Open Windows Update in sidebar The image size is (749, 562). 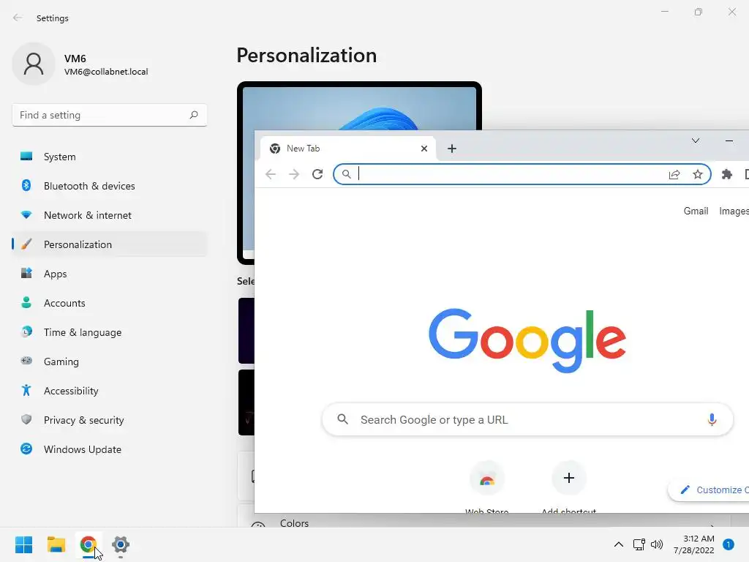(x=110, y=449)
